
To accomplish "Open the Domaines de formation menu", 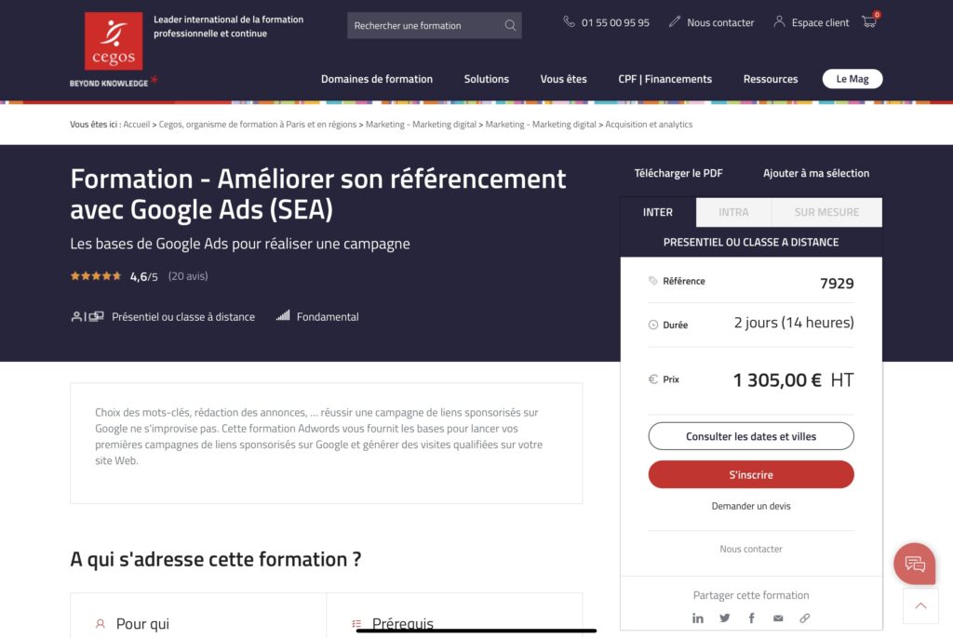I will (377, 79).
